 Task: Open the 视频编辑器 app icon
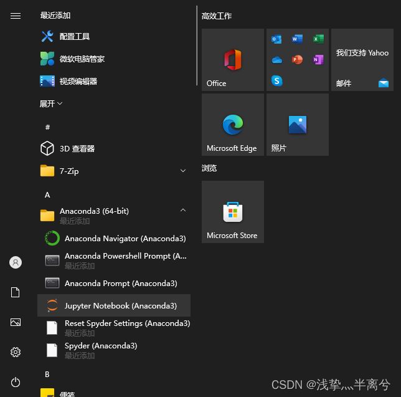[47, 81]
